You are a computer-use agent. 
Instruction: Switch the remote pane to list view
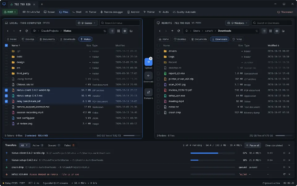pyautogui.click(x=264, y=31)
